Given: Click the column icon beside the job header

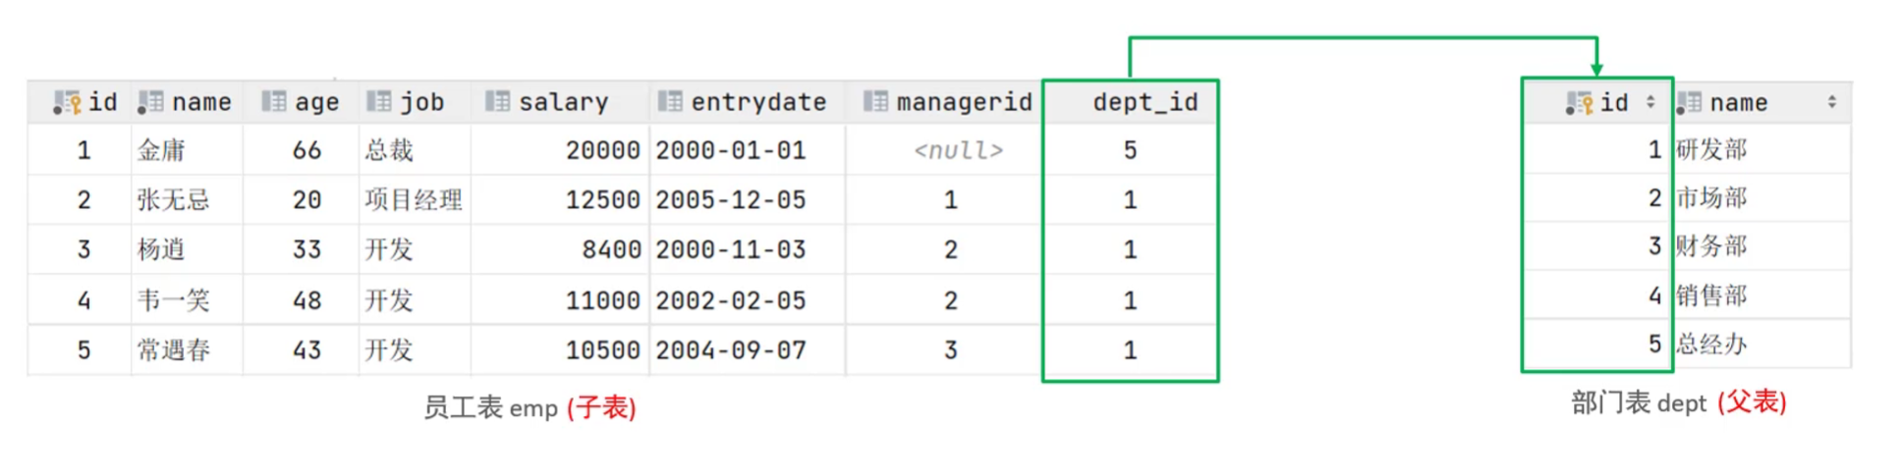Looking at the screenshot, I should (x=378, y=102).
